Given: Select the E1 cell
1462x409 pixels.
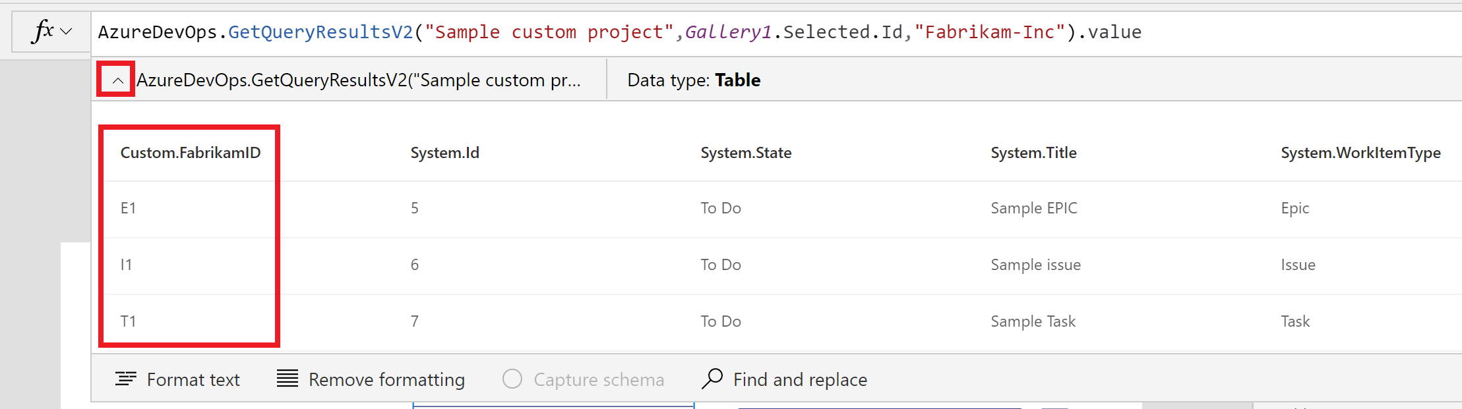Looking at the screenshot, I should point(128,208).
